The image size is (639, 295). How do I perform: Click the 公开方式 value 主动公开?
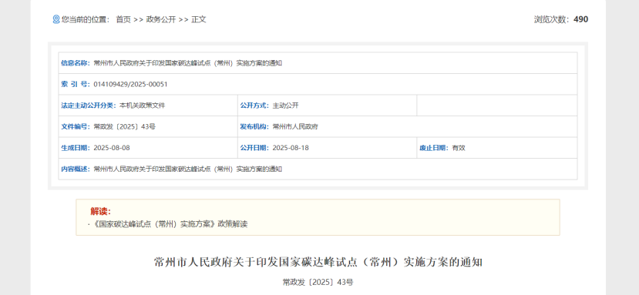coord(286,106)
